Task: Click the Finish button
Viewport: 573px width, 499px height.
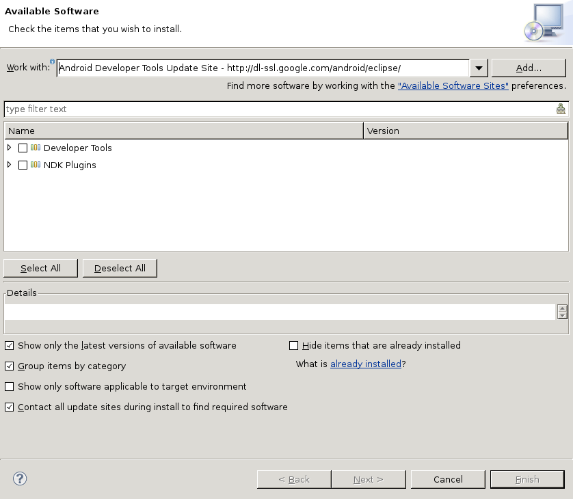Action: (x=527, y=479)
